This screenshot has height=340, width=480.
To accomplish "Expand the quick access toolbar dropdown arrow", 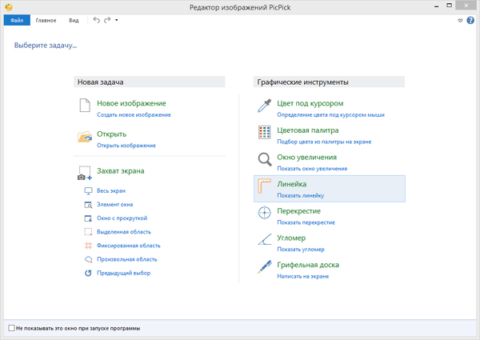I will pos(117,19).
